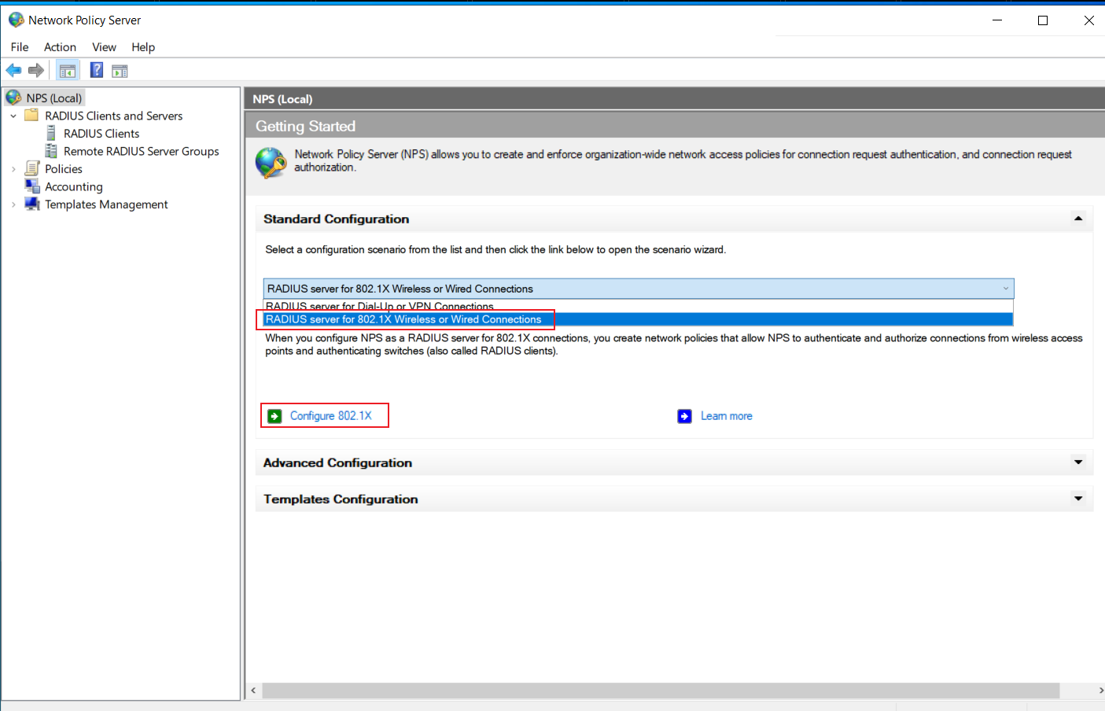
Task: Collapse the RADIUS Clients and Servers node
Action: tap(13, 116)
